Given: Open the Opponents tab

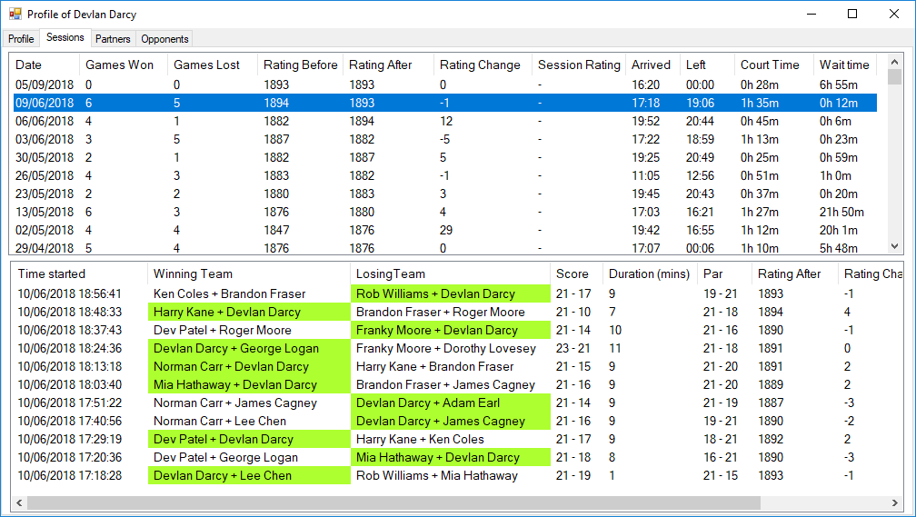Looking at the screenshot, I should [x=164, y=38].
